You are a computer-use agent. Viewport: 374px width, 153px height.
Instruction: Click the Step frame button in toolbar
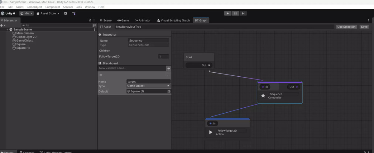point(243,13)
